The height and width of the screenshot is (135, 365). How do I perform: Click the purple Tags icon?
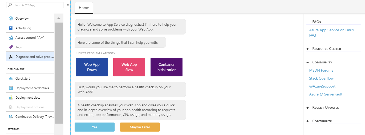11,47
